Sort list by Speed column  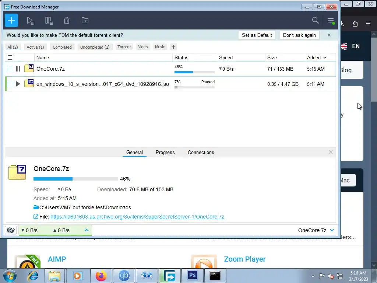(x=226, y=58)
